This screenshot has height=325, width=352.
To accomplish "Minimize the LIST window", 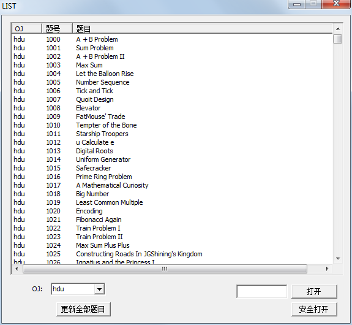I will click(x=297, y=4).
